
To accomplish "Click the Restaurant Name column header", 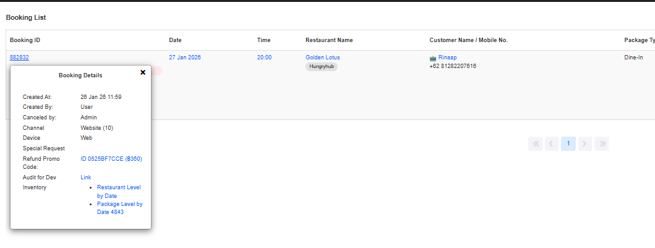I will [x=329, y=40].
